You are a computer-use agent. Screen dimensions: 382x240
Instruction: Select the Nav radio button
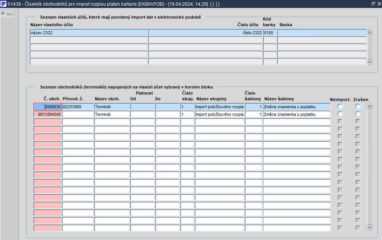pyautogui.click(x=3, y=14)
